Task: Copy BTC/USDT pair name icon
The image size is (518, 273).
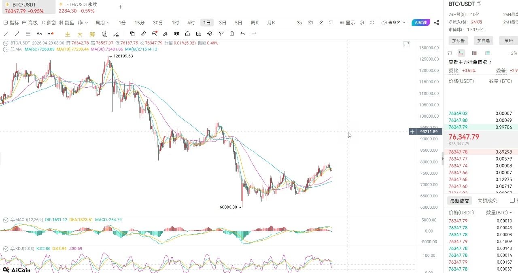Action: (479, 4)
